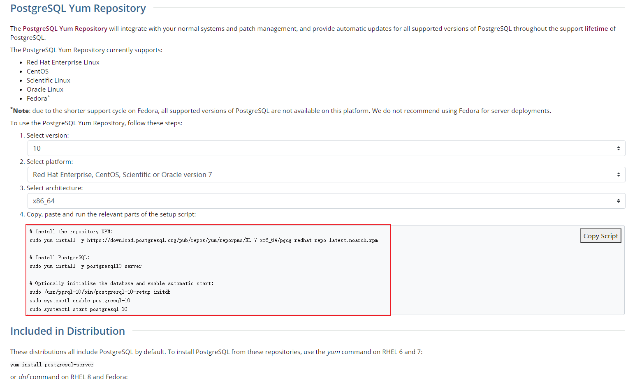Screen dimensions: 628x382
Task: Click the systemctl start postgresql-10 line
Action: pos(79,309)
